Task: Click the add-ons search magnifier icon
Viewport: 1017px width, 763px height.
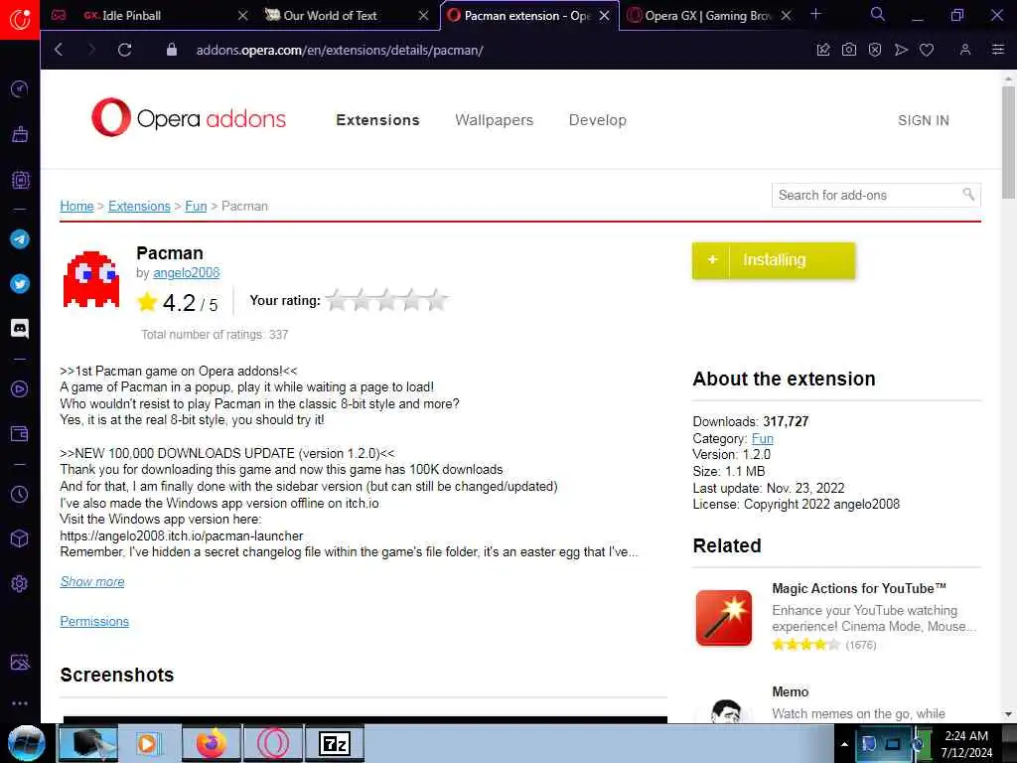Action: [x=968, y=195]
